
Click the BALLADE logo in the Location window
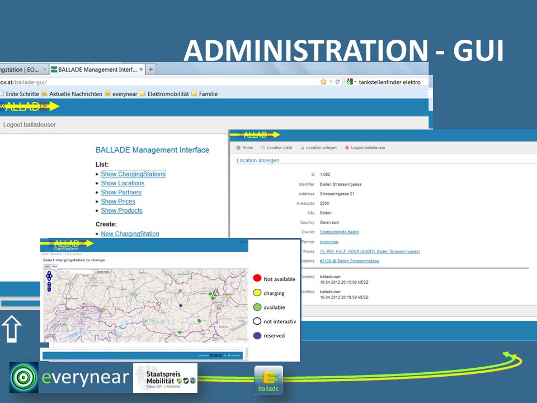click(x=256, y=135)
